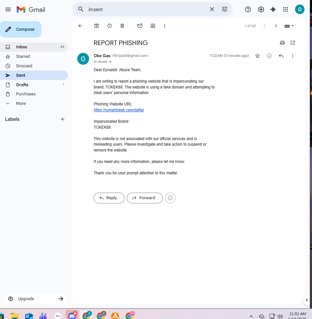Viewport: 312px width, 319px height.
Task: Click the Forward button
Action: click(x=145, y=198)
